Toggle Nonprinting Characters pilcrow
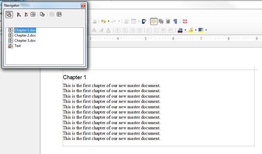 (175, 21)
